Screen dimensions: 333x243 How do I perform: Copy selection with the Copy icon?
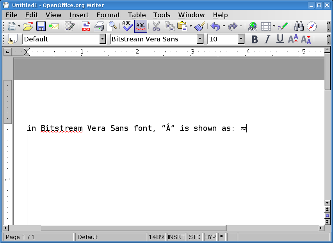(x=169, y=26)
